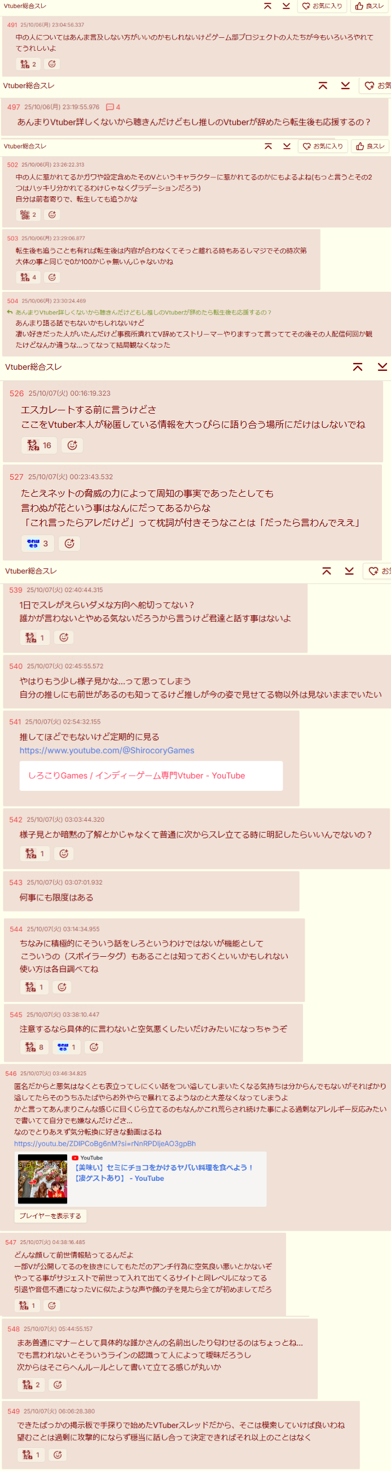Click the 16-count reaction stamp on post 526
This screenshot has height=1471, width=391.
(39, 445)
